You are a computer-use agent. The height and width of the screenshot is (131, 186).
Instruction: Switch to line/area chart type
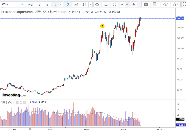click(x=76, y=4)
